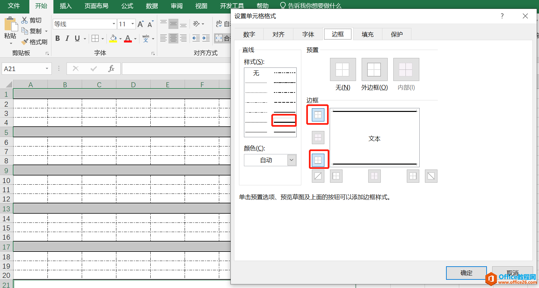Expand the borders dropdown arrow
The height and width of the screenshot is (288, 539).
[103, 39]
